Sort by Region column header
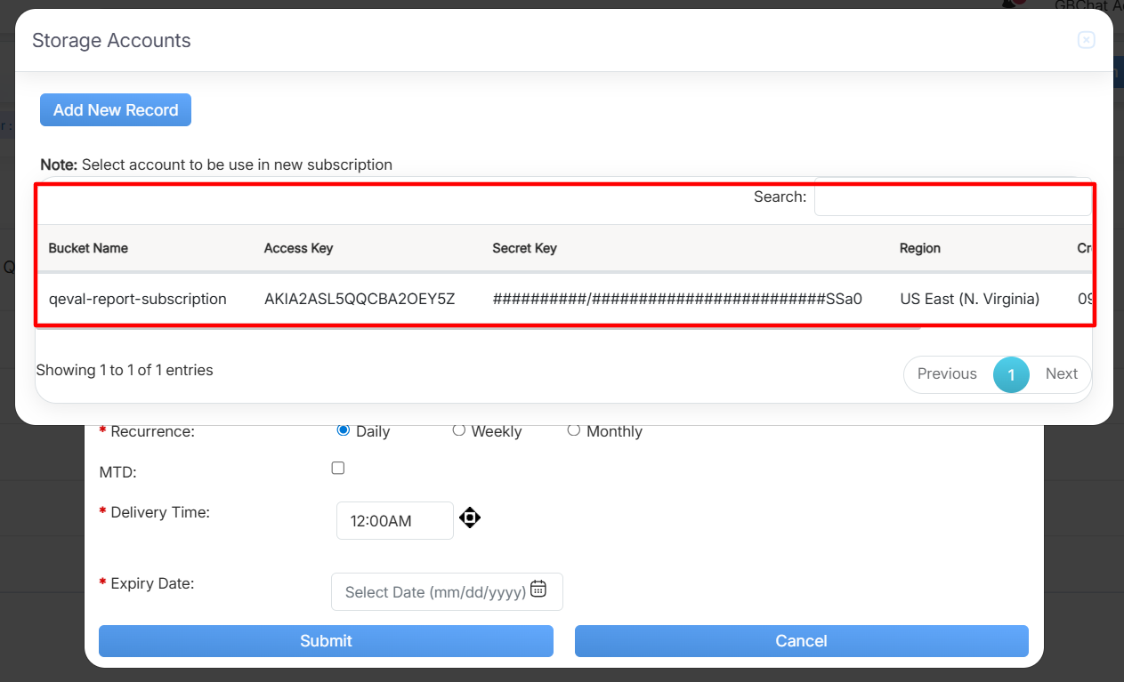The width and height of the screenshot is (1124, 682). tap(920, 248)
